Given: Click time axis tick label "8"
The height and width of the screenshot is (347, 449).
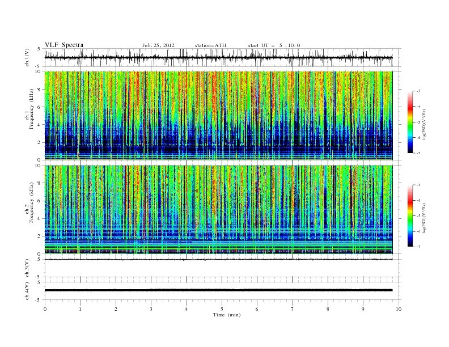Looking at the screenshot, I should point(328,309).
